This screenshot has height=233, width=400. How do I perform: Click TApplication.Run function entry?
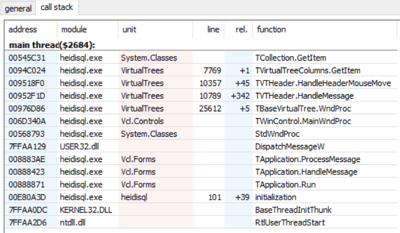click(x=285, y=185)
